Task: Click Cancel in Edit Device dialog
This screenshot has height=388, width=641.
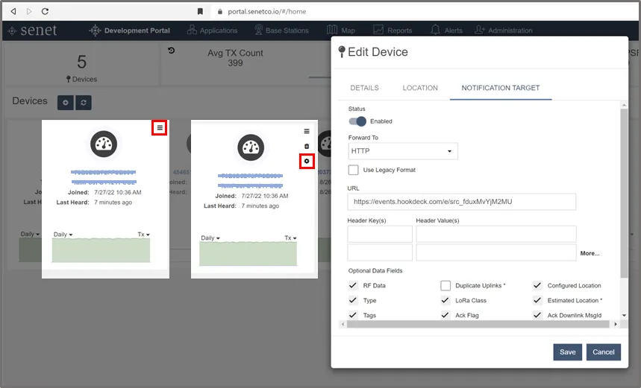Action: (604, 352)
